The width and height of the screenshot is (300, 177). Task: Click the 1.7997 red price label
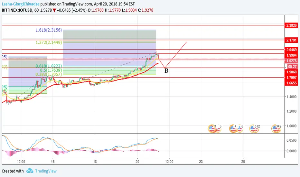tap(291, 78)
